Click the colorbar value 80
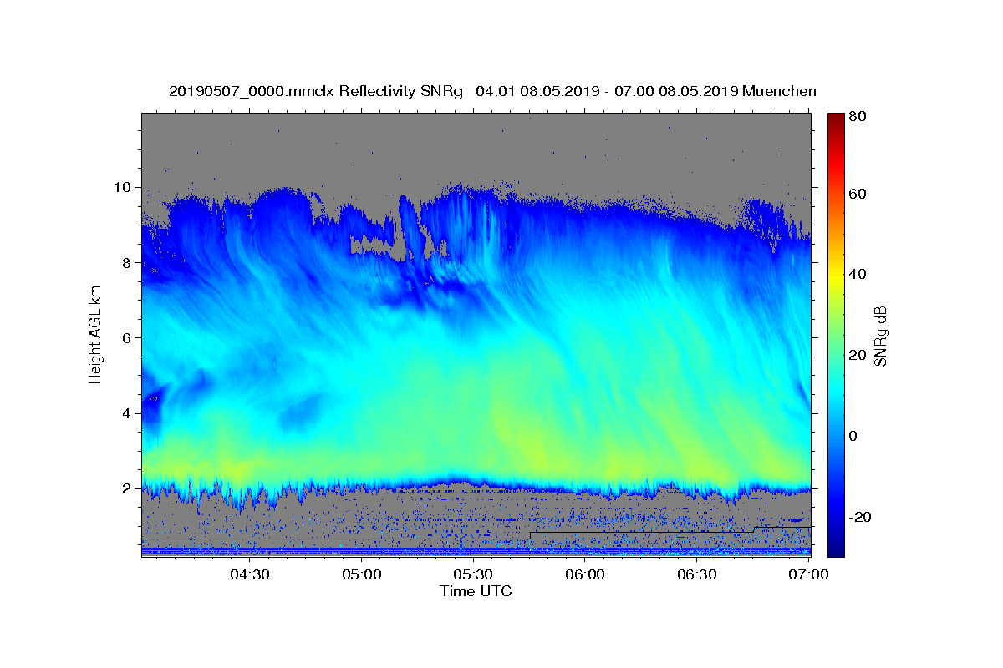 [858, 117]
